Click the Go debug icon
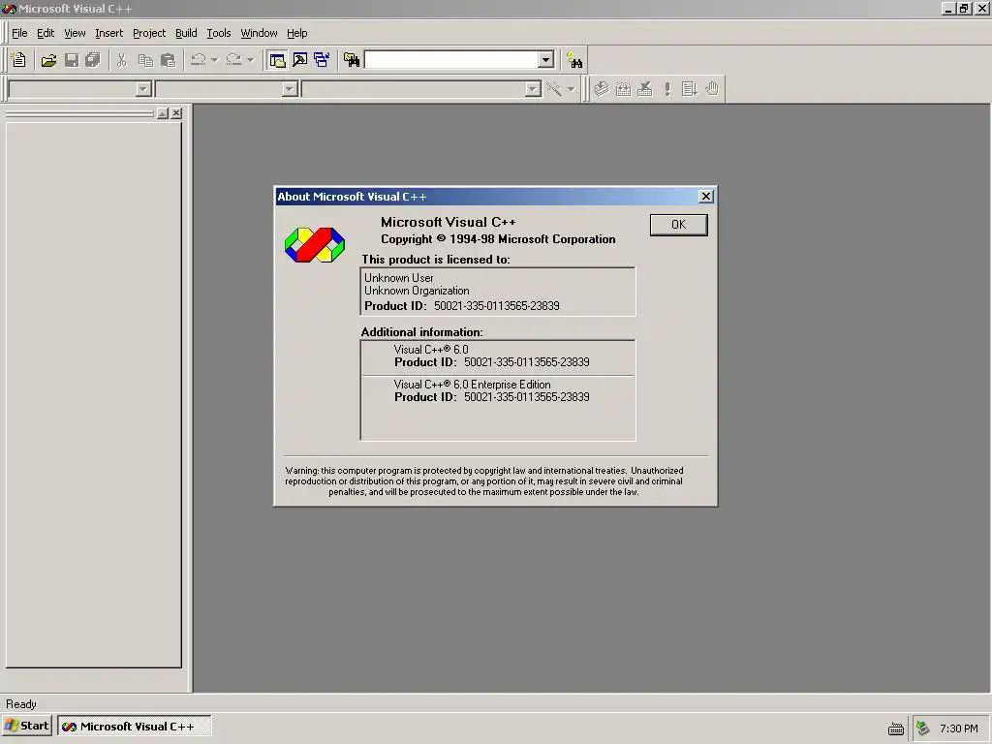Screen dimensions: 992x744 click(690, 89)
